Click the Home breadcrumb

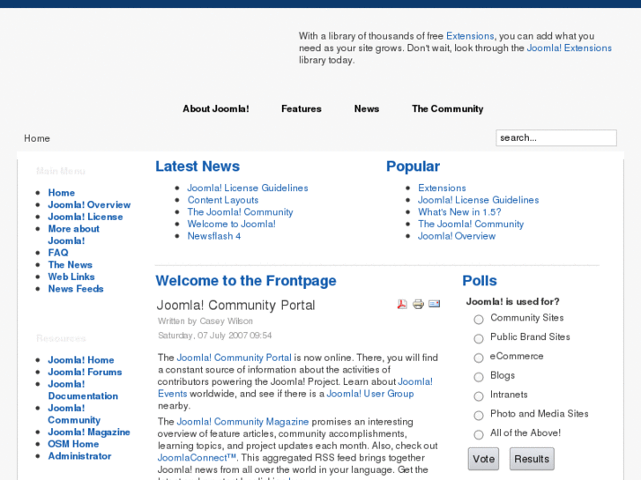click(x=37, y=138)
